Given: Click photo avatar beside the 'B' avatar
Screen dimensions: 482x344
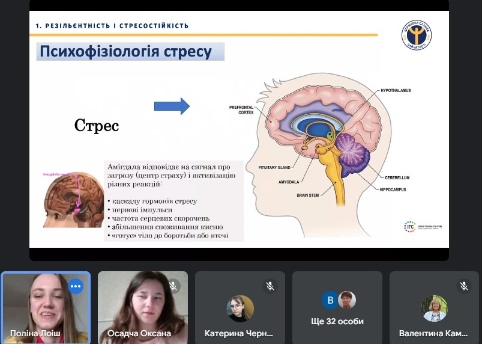Looking at the screenshot, I should (347, 300).
